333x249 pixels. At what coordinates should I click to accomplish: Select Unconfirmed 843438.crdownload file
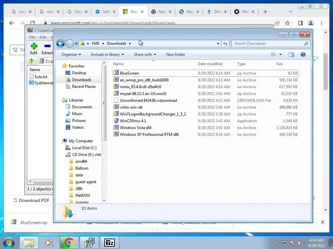click(206, 101)
